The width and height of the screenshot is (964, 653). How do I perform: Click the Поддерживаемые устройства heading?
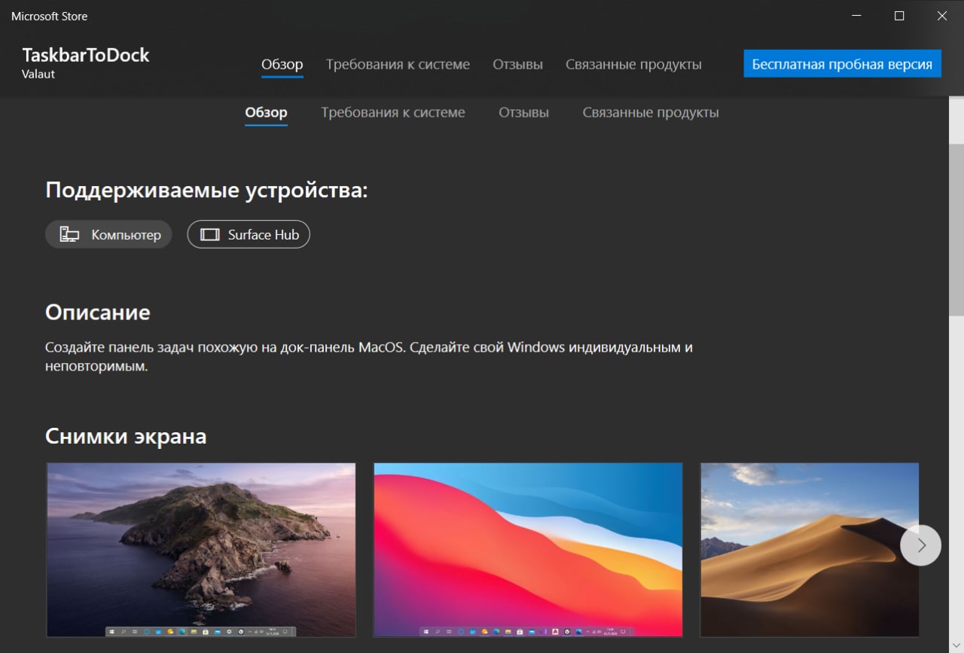tap(206, 190)
